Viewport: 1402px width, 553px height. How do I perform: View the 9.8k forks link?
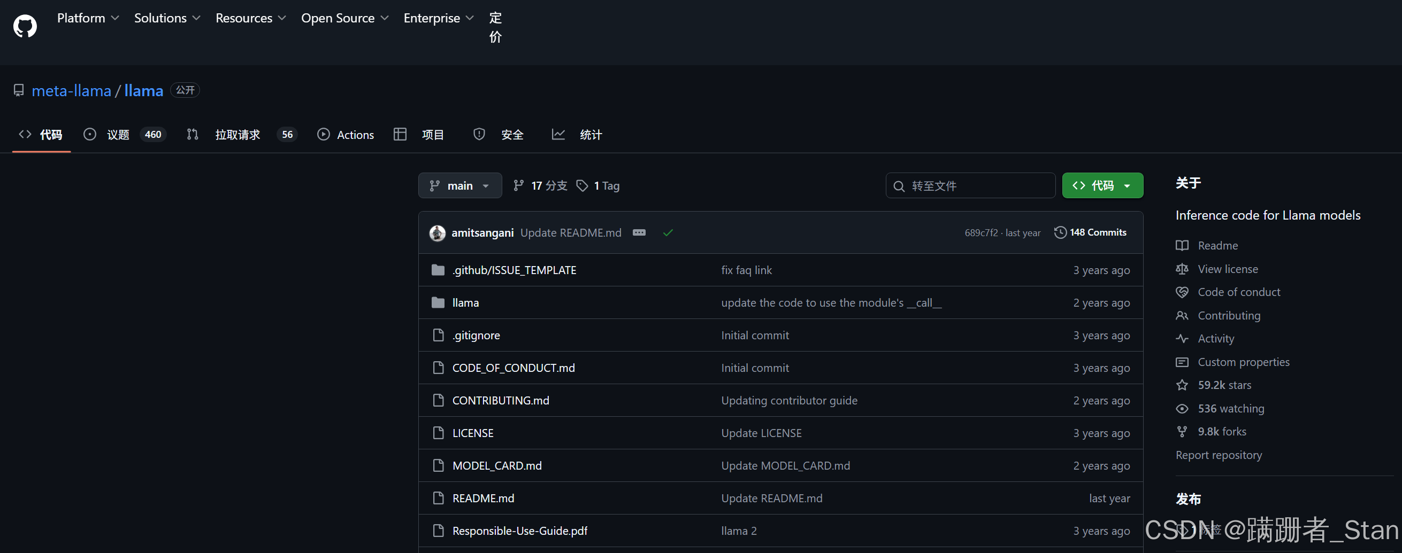point(1211,432)
